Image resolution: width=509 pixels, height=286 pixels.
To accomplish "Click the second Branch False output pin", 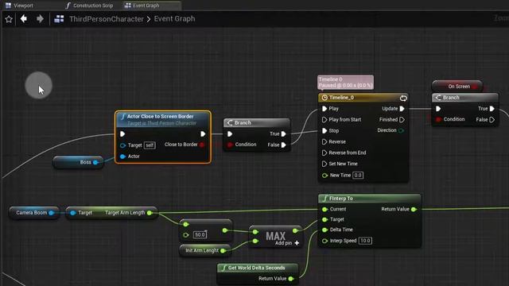I will coord(492,120).
